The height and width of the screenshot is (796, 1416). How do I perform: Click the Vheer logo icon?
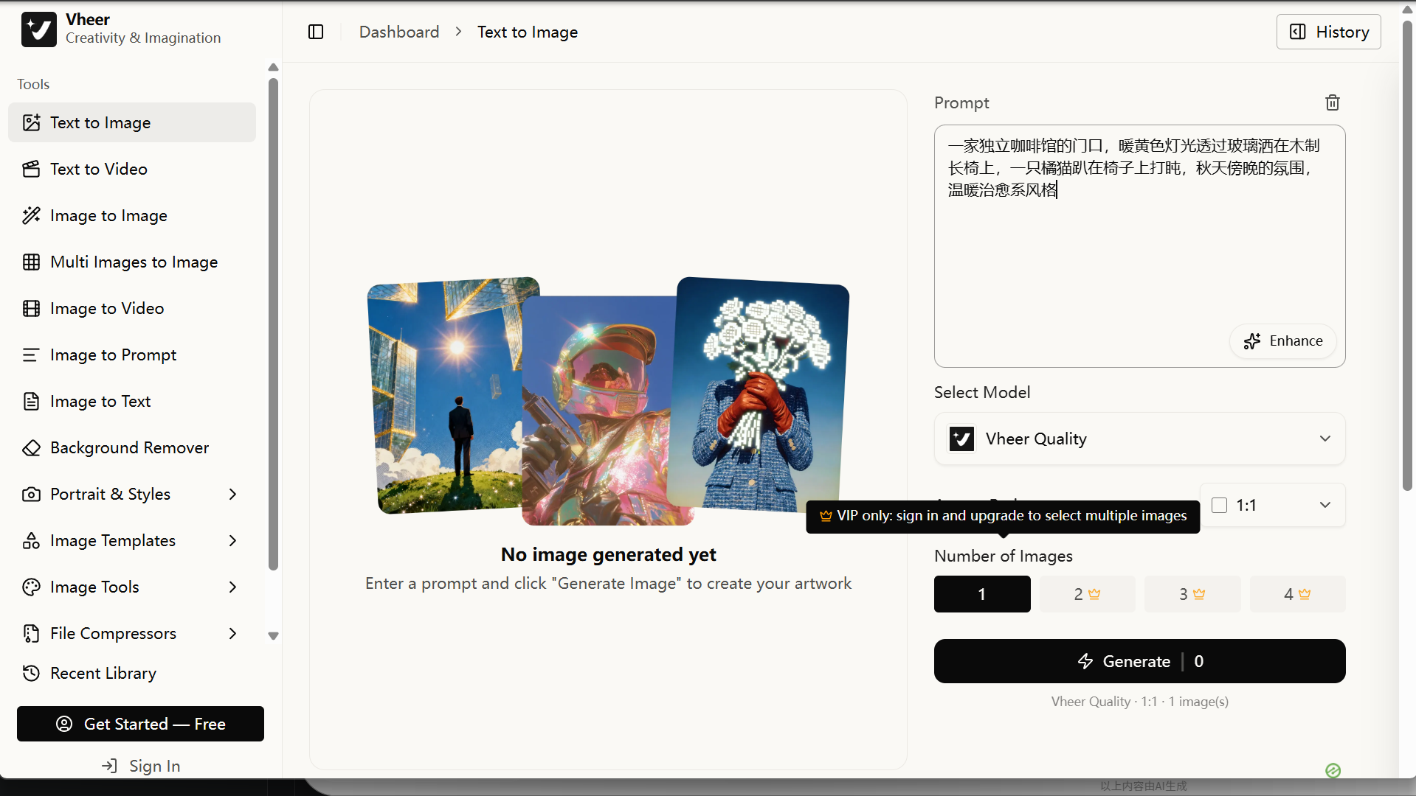tap(38, 29)
